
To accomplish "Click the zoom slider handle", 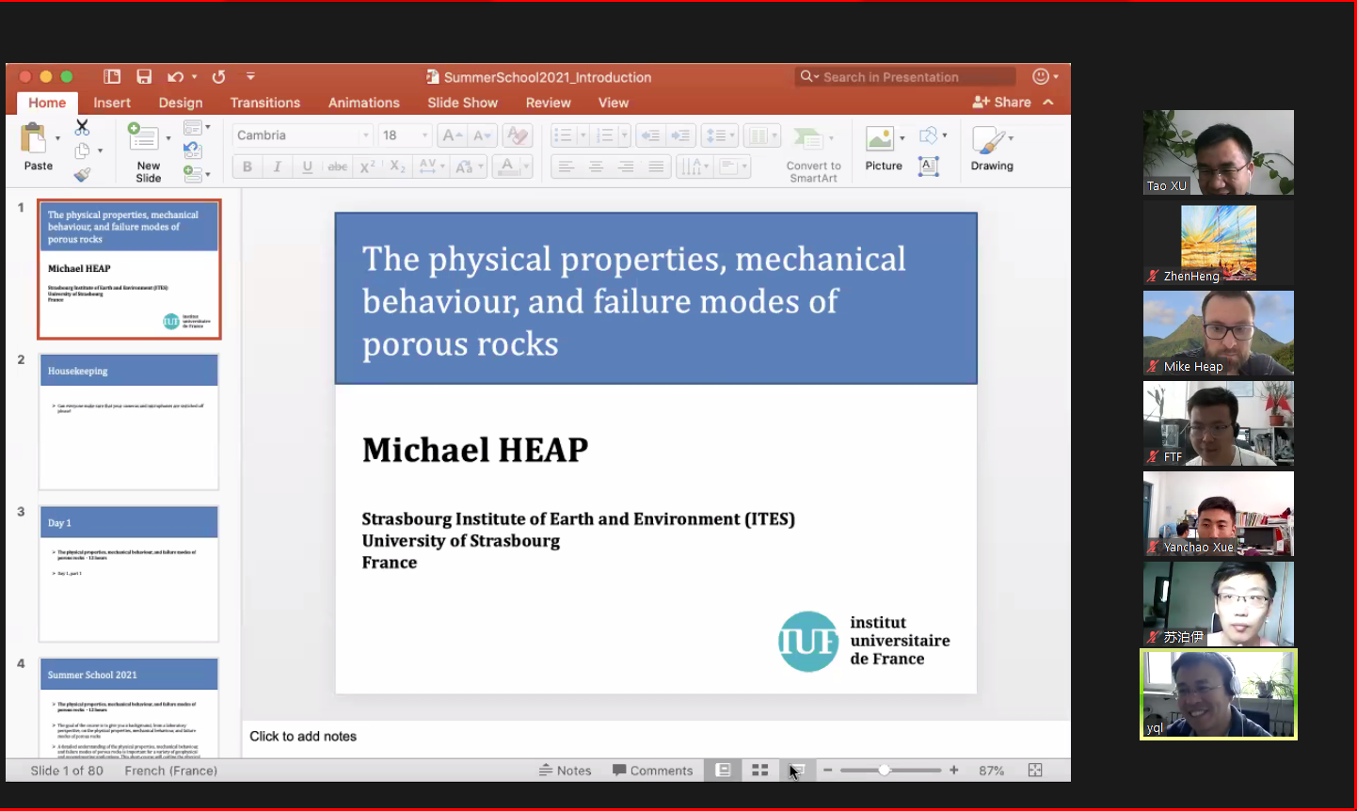I will pos(884,771).
